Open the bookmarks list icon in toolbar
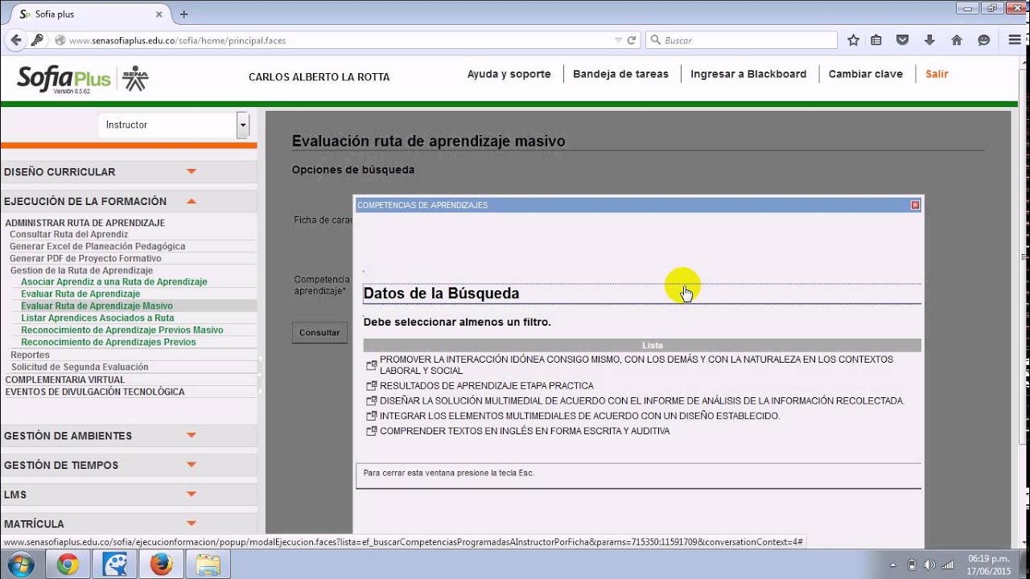 [x=876, y=40]
